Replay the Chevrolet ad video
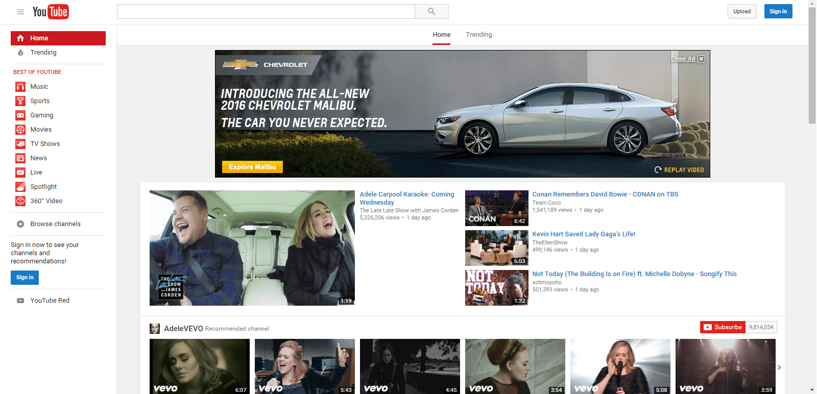817x394 pixels. [x=679, y=170]
